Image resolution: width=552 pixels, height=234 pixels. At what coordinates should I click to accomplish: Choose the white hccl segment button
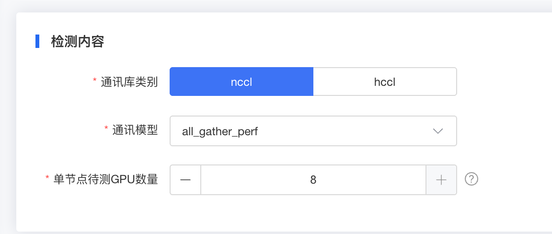(x=385, y=82)
